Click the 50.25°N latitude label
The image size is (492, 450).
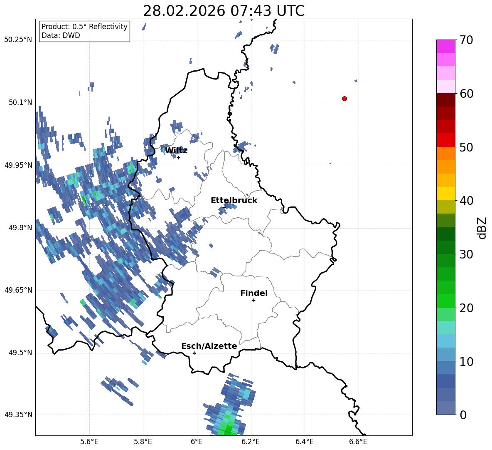coord(18,40)
